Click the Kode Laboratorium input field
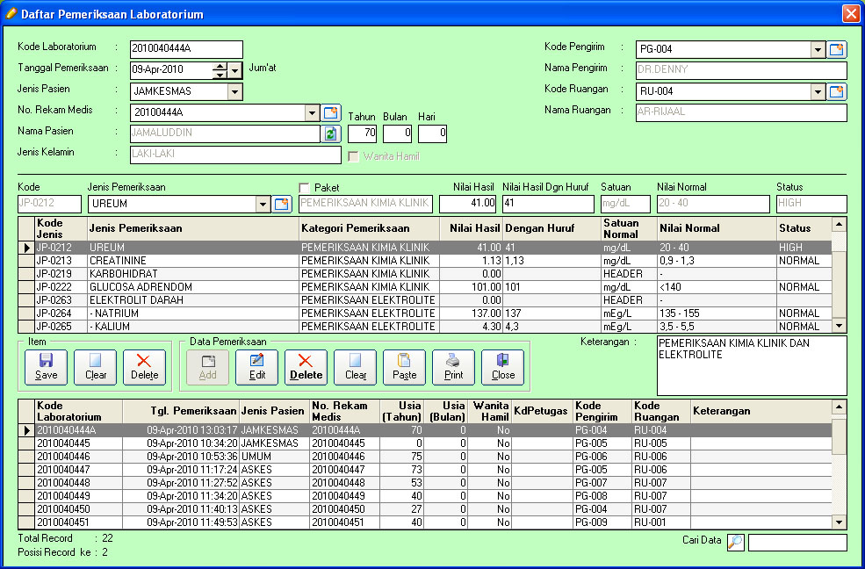This screenshot has height=569, width=865. click(x=185, y=49)
